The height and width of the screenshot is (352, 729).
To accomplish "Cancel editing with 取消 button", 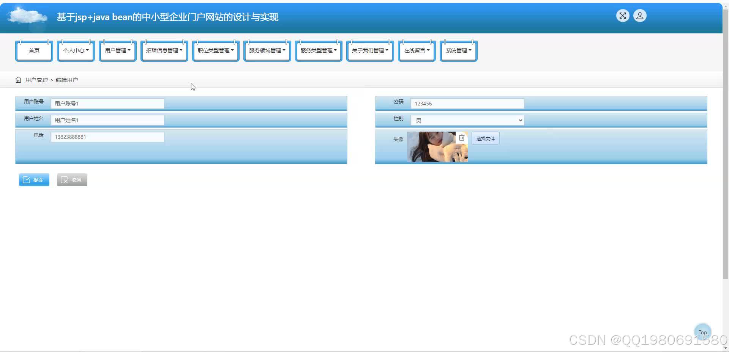I will (x=72, y=180).
